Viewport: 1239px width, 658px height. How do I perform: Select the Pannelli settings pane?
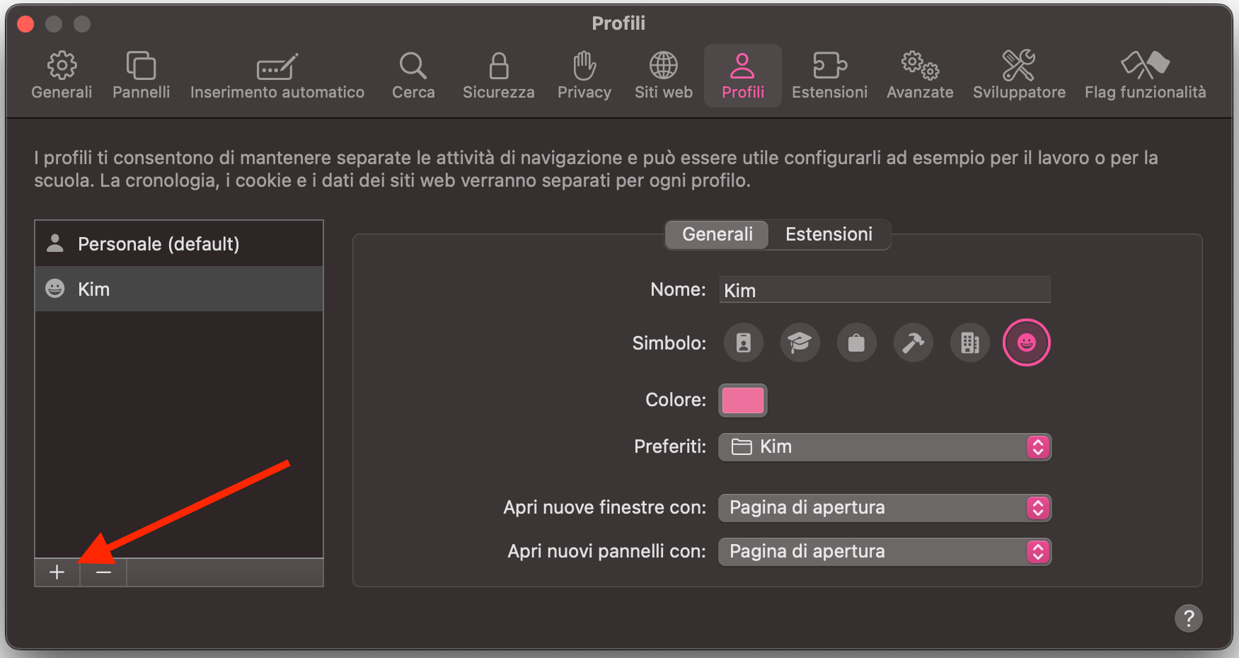point(140,74)
